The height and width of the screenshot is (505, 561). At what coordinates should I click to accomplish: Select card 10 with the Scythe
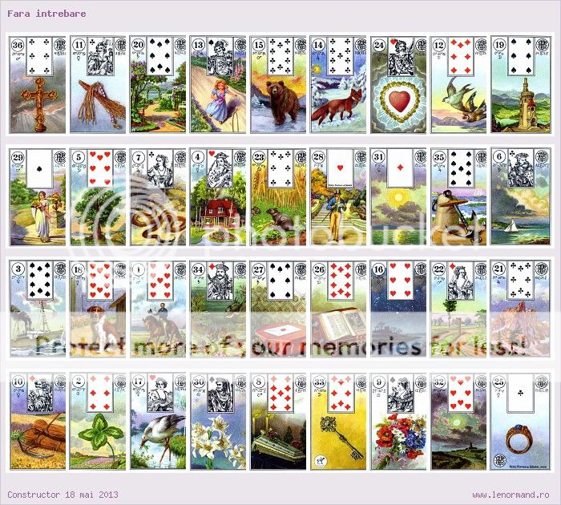pyautogui.click(x=38, y=421)
